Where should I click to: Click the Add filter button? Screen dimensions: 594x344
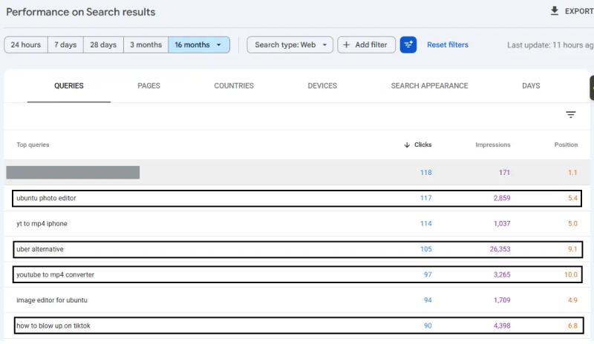(366, 44)
